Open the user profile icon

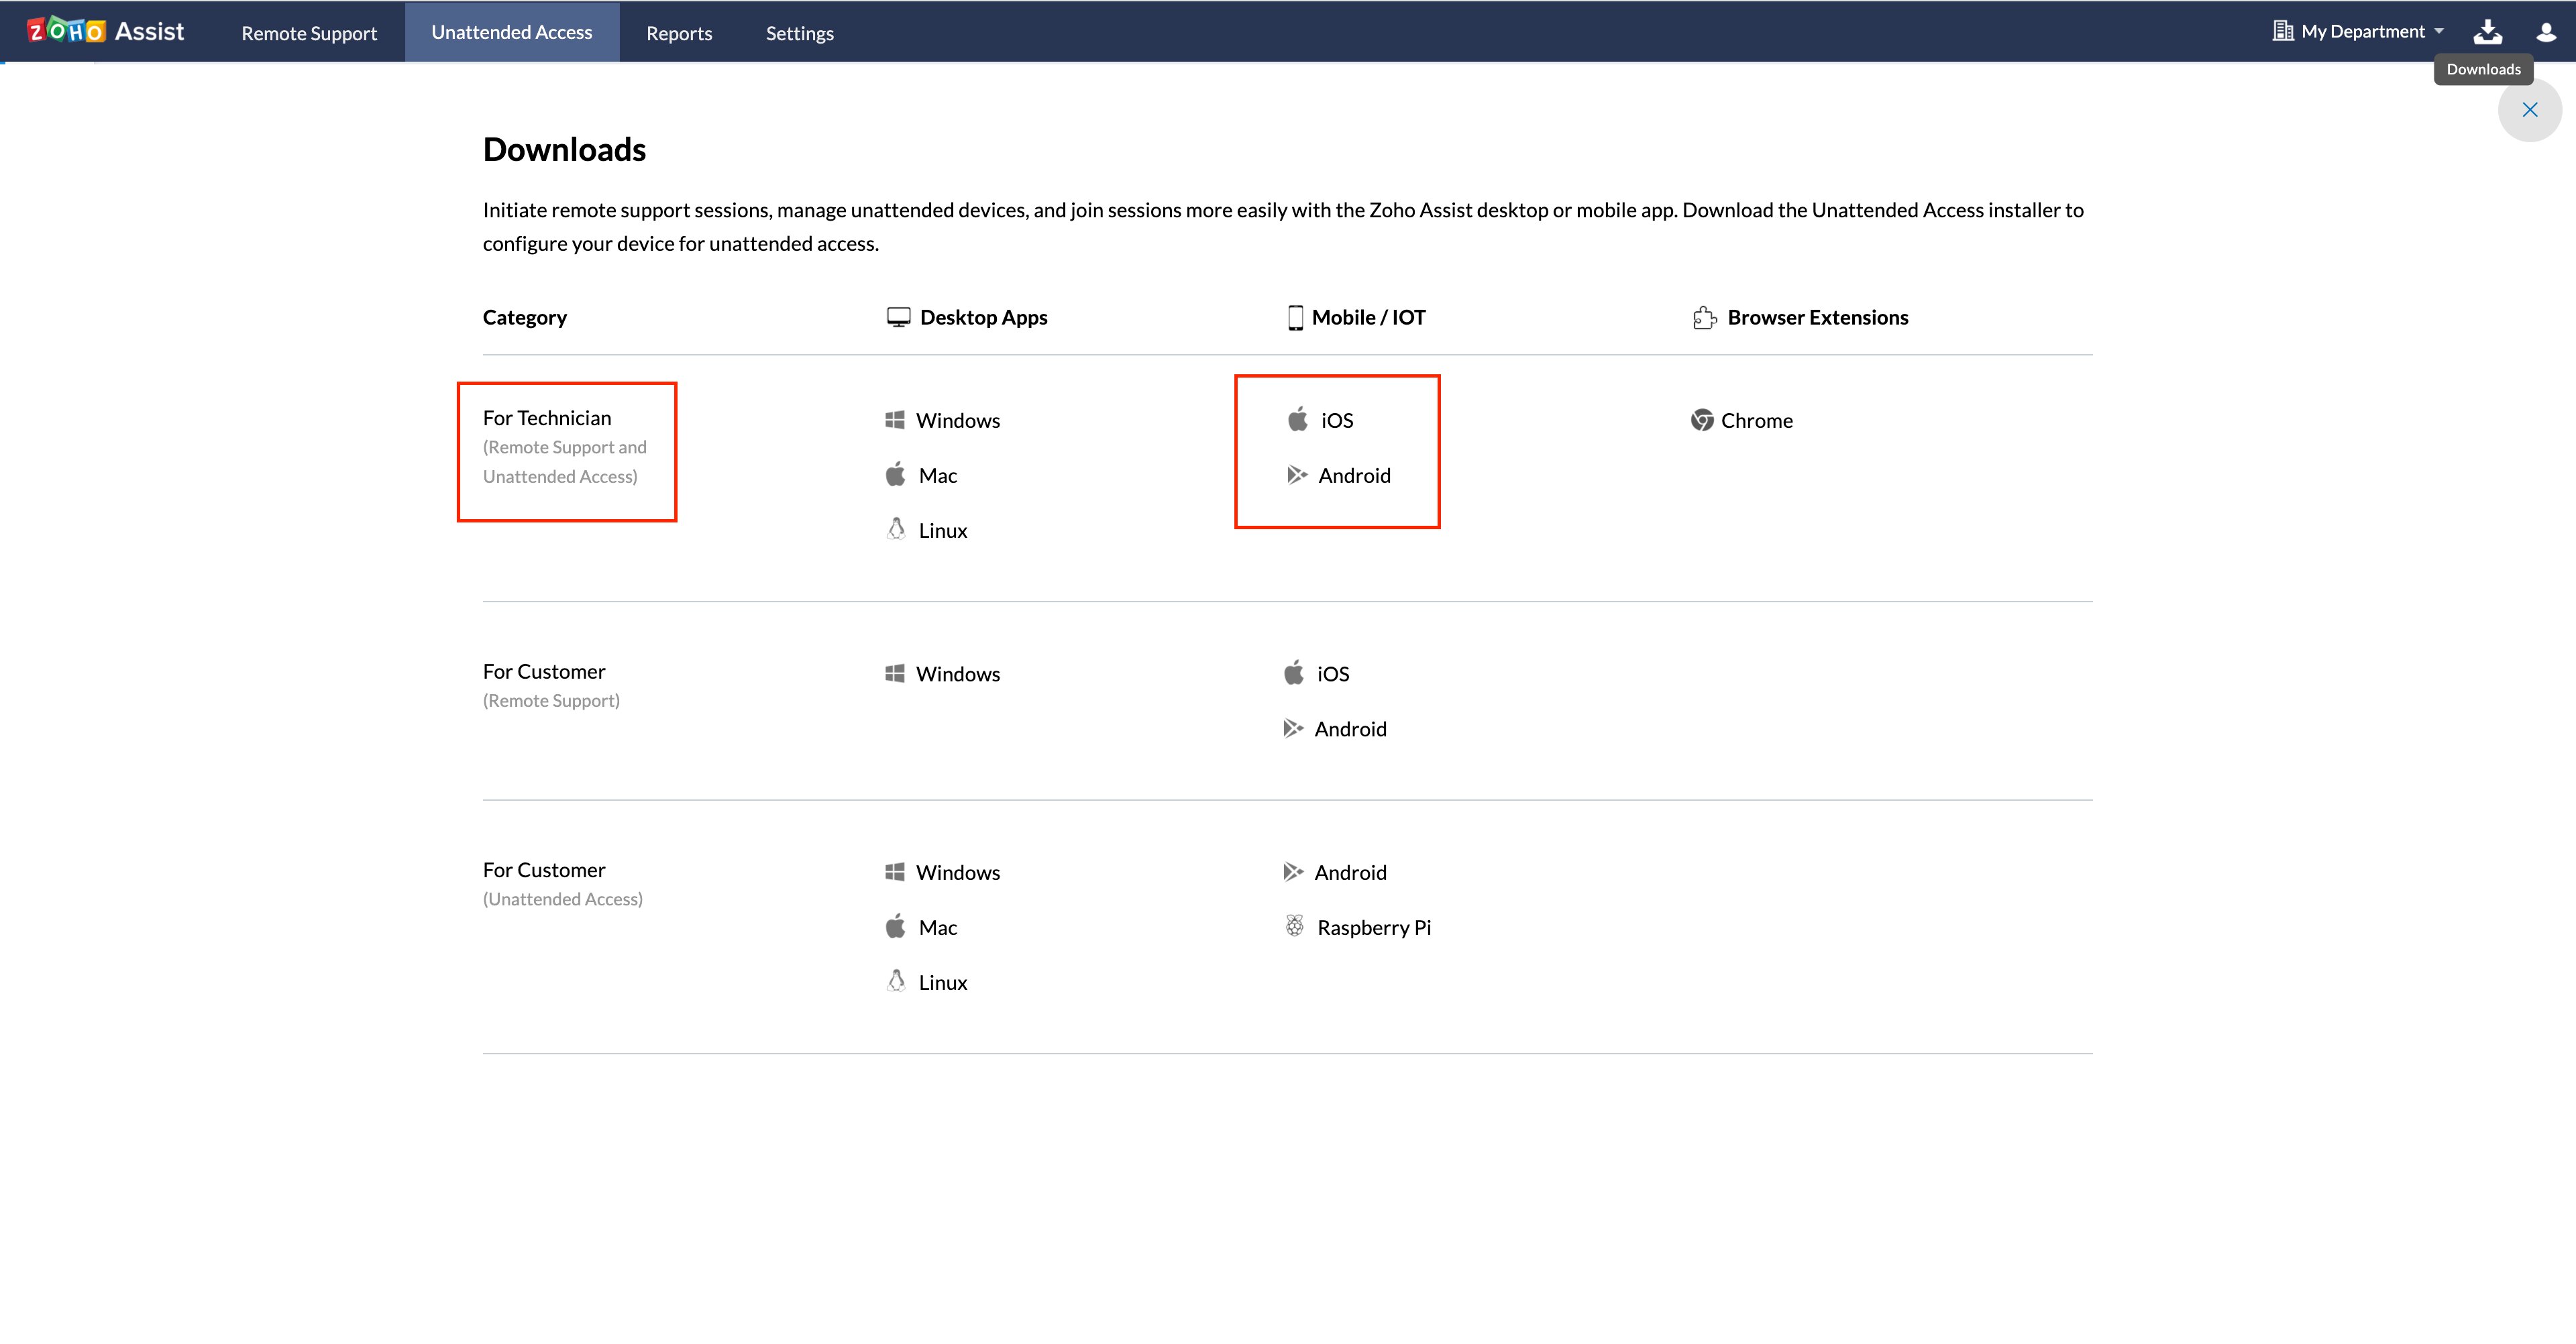click(x=2546, y=32)
